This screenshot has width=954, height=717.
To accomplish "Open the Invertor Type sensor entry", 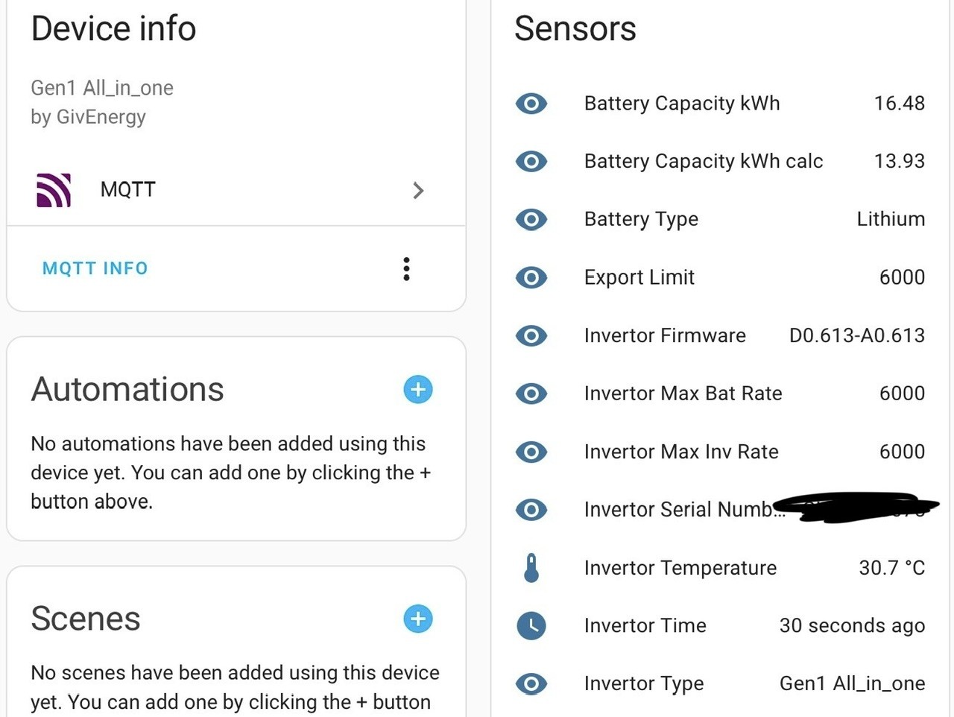I will 720,683.
